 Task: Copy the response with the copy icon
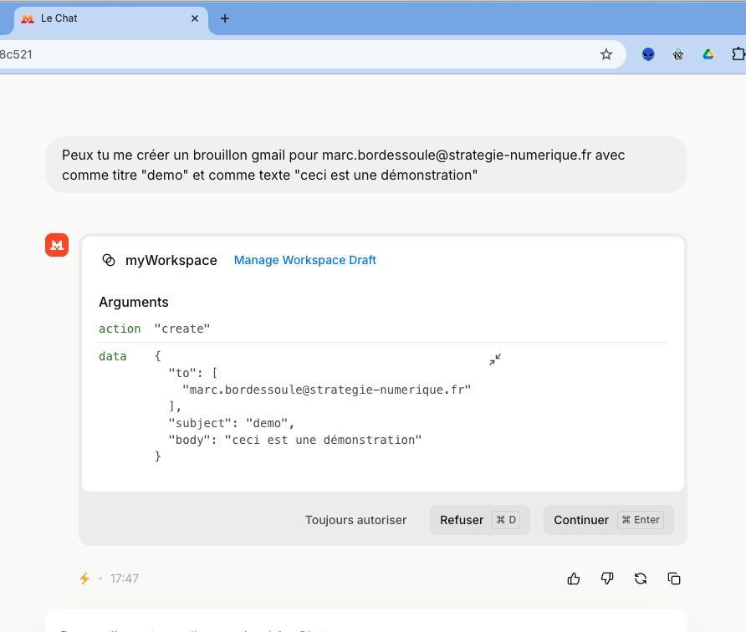674,578
